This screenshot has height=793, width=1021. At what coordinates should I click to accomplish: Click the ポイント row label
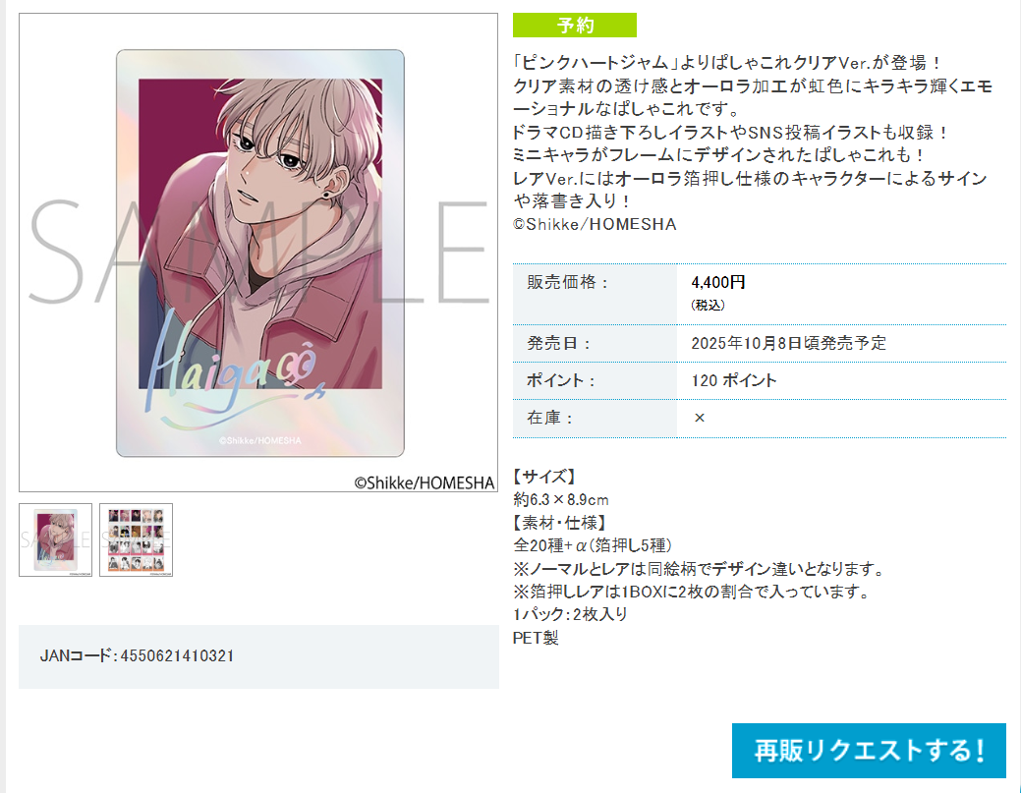pos(561,381)
